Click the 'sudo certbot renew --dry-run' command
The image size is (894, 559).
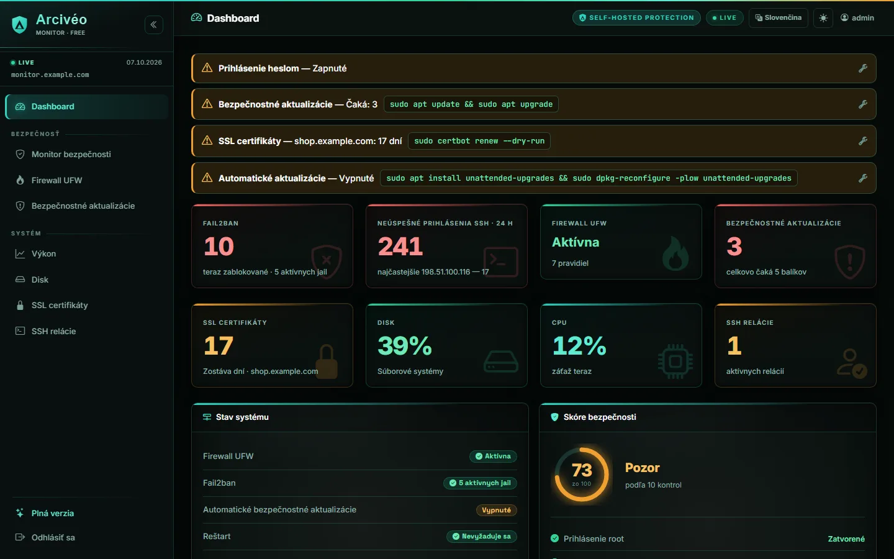[x=479, y=141]
